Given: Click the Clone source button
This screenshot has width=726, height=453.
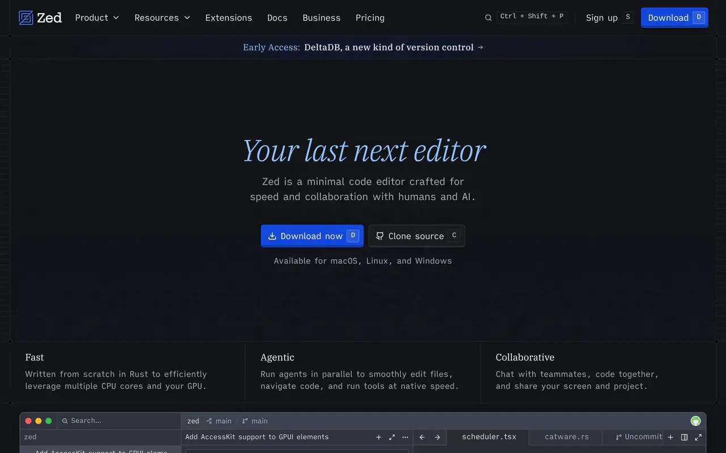Looking at the screenshot, I should click(416, 236).
